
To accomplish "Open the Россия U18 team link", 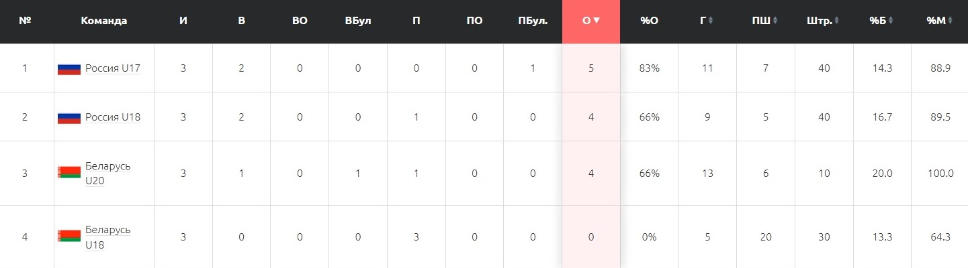I will coord(112,117).
